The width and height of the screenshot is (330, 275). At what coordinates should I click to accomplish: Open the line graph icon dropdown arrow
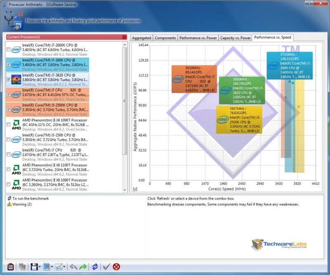(x=64, y=267)
